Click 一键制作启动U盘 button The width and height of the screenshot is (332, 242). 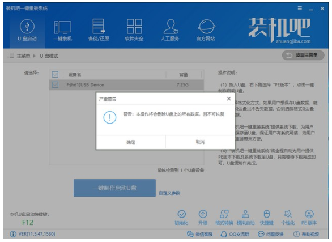tap(114, 188)
